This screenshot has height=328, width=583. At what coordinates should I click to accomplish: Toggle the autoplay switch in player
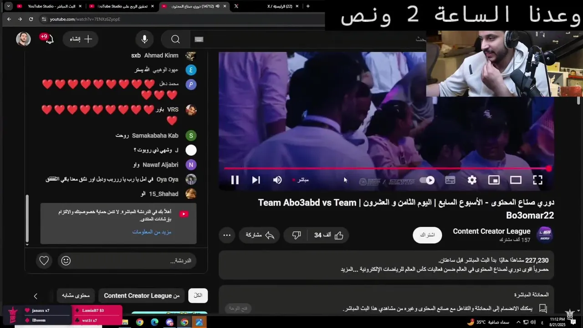pyautogui.click(x=427, y=180)
